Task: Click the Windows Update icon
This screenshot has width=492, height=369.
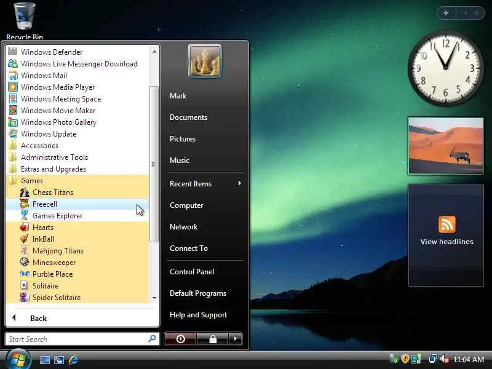Action: (x=13, y=133)
